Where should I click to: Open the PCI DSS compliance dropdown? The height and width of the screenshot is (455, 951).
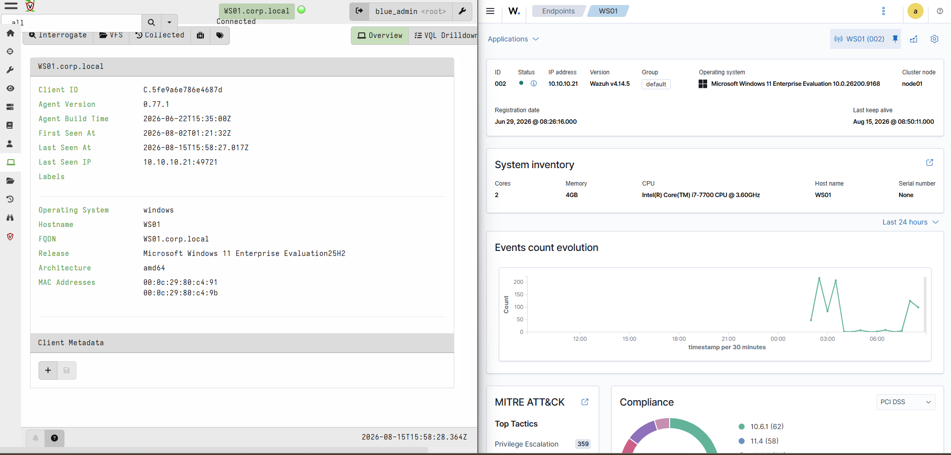click(906, 402)
